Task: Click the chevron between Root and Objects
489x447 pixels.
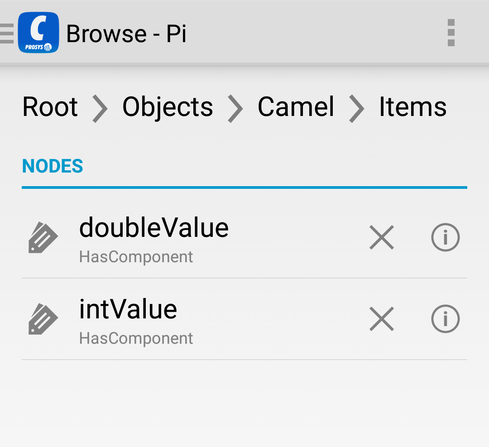Action: [x=100, y=109]
